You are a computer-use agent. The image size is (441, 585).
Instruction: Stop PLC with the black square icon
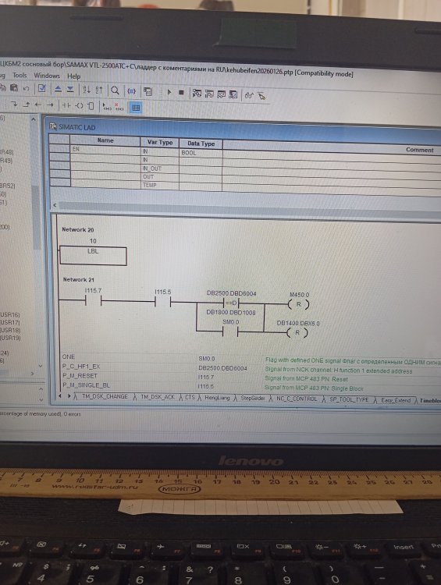181,92
